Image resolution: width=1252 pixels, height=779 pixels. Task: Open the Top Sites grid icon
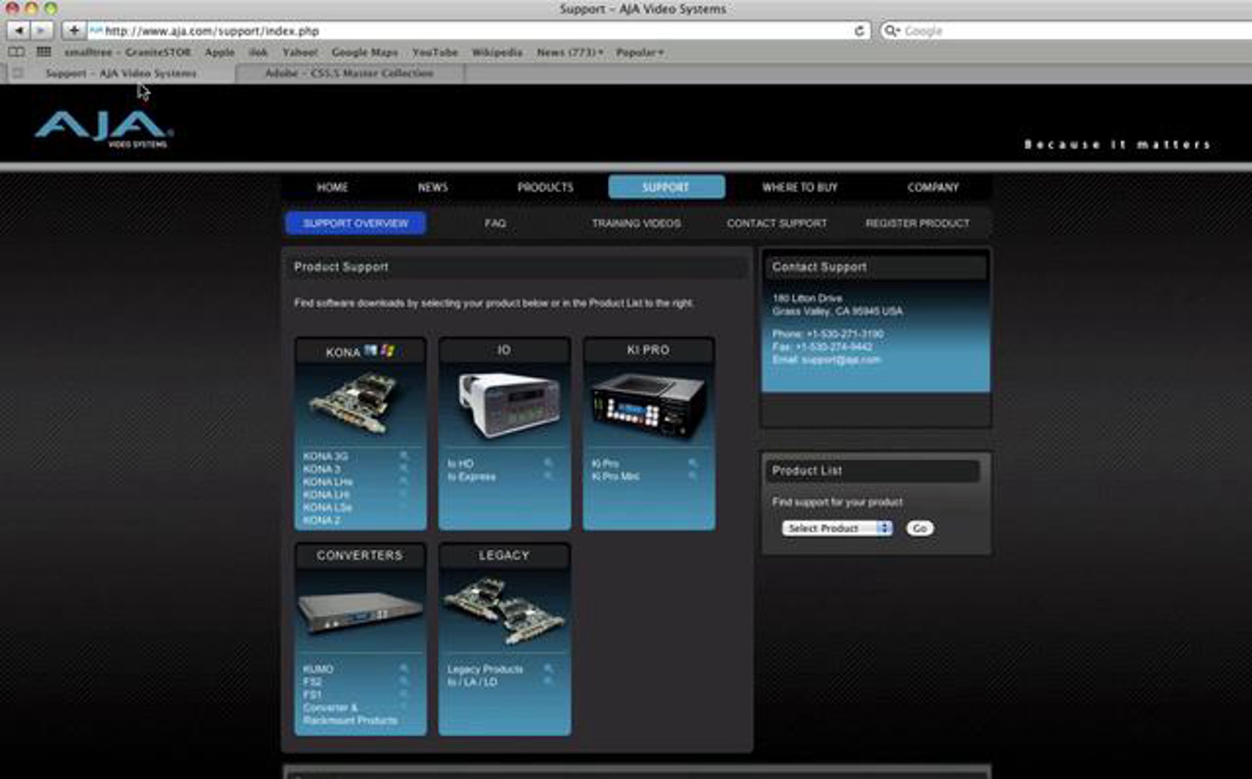coord(44,52)
